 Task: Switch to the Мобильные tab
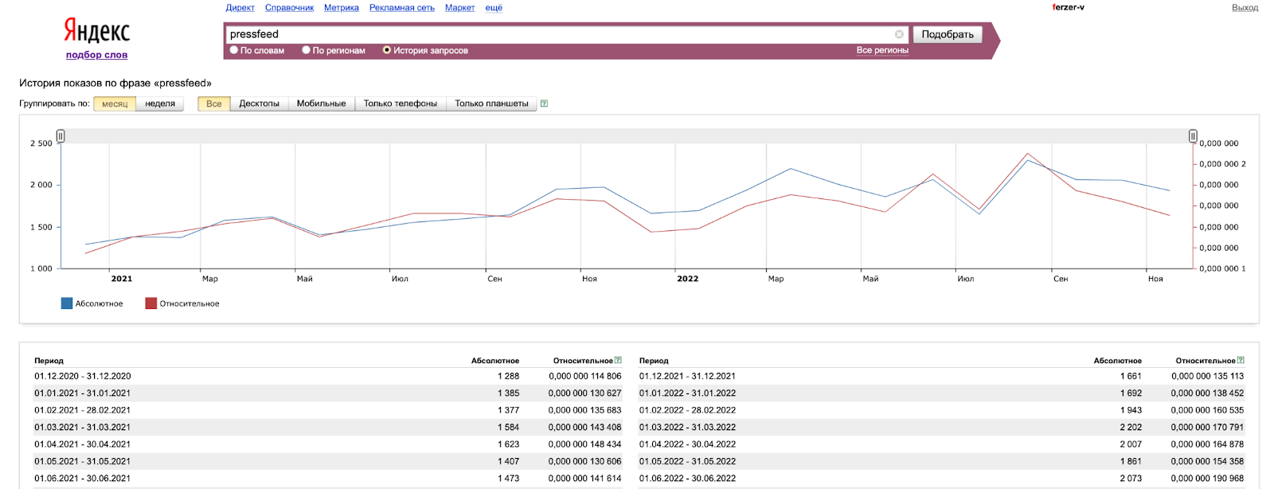[x=322, y=104]
